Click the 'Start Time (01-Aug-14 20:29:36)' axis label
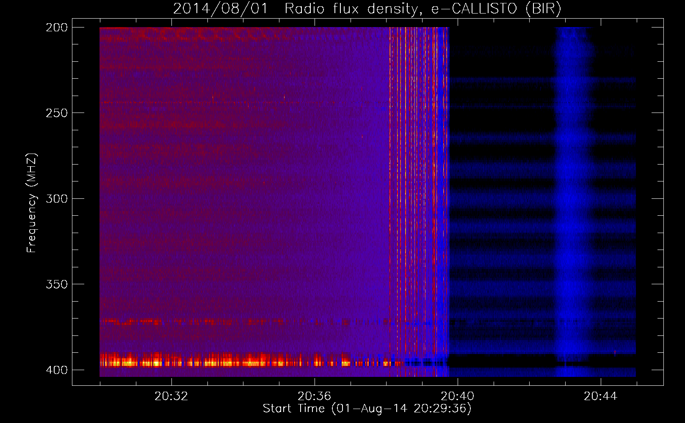The height and width of the screenshot is (423, 685). 367,409
